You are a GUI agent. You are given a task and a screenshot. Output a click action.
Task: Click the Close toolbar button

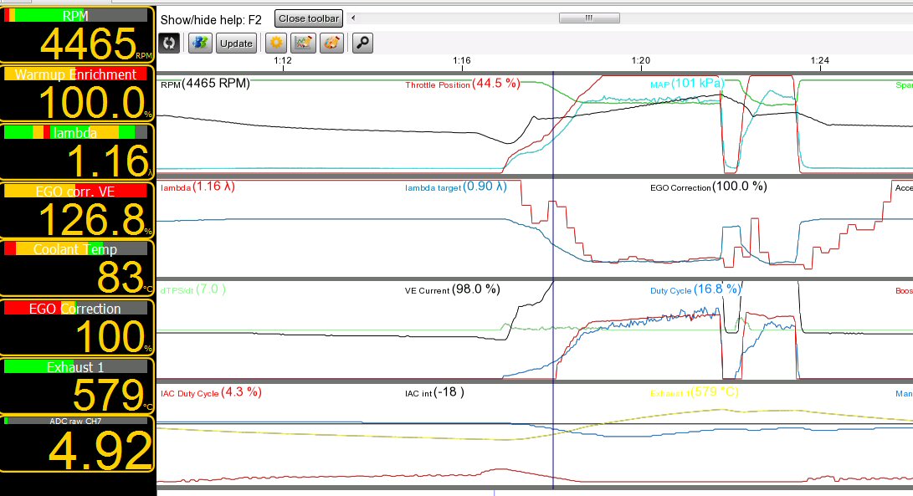pos(309,18)
